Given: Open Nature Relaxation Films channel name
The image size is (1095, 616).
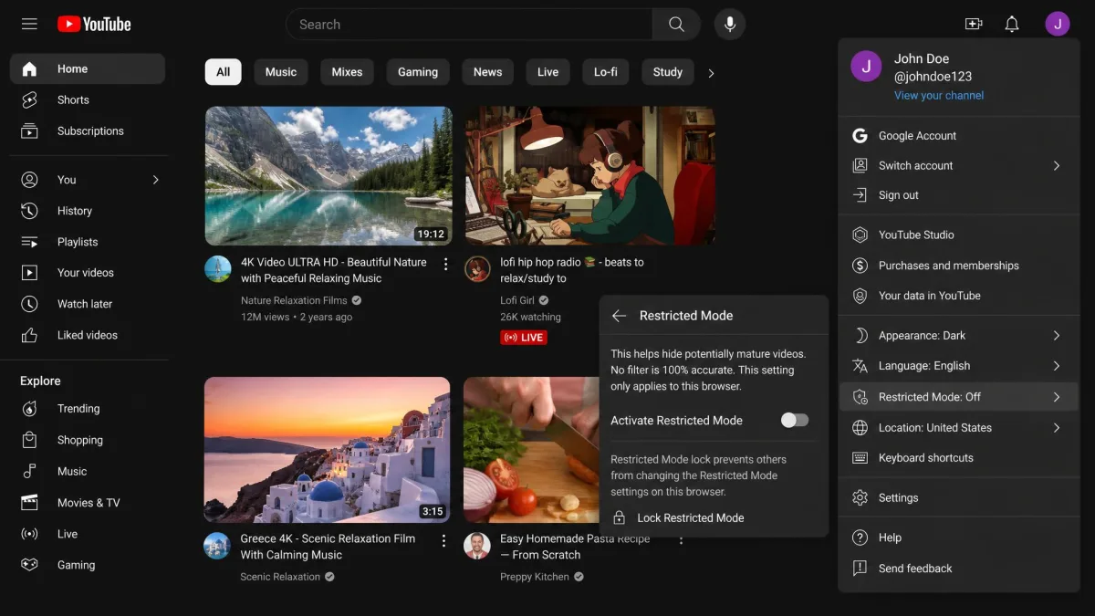Looking at the screenshot, I should pyautogui.click(x=294, y=300).
